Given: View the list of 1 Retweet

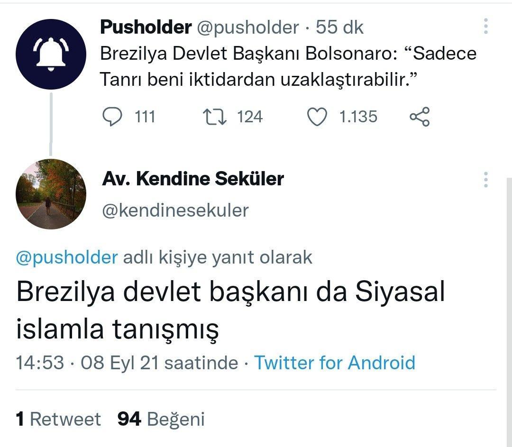Looking at the screenshot, I should pyautogui.click(x=59, y=419).
